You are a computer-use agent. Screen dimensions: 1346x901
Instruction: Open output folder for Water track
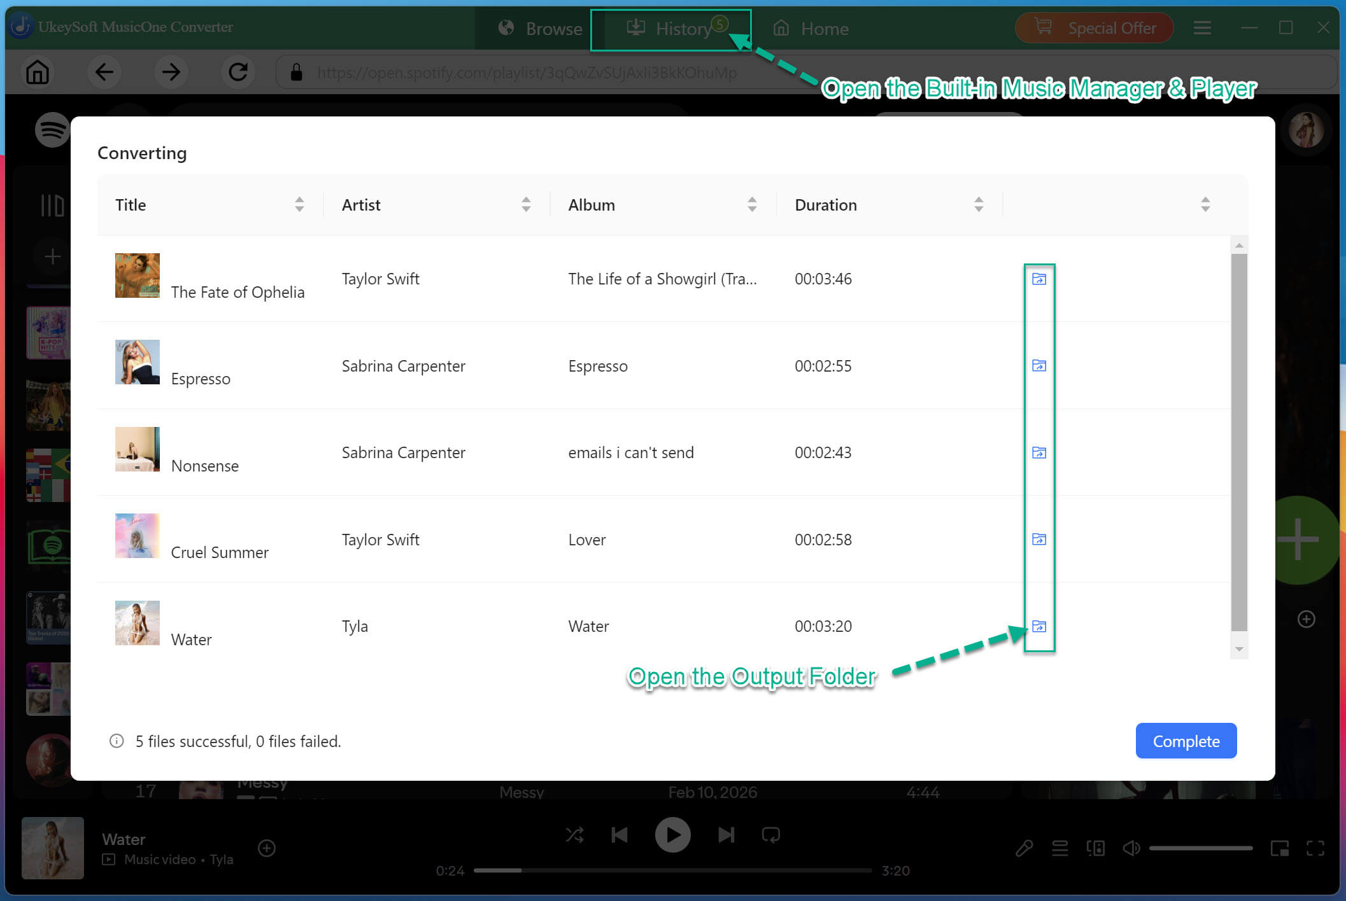point(1039,626)
